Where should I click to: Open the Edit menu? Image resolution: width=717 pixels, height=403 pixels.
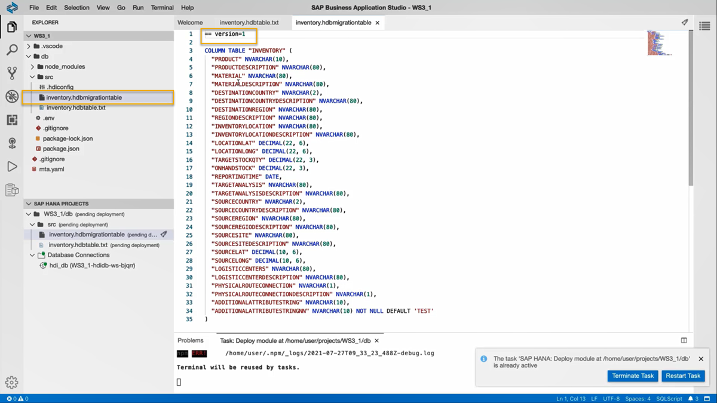coord(51,8)
